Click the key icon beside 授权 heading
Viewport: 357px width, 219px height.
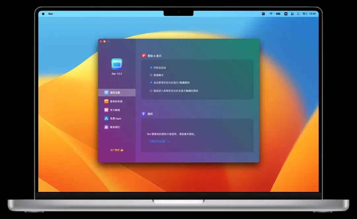(143, 114)
